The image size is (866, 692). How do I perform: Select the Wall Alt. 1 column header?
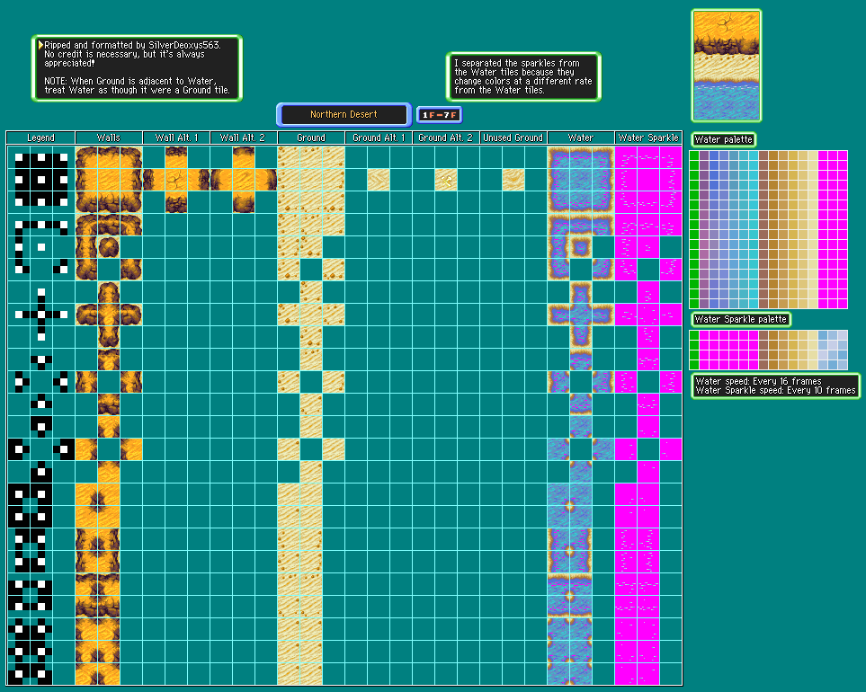pos(176,138)
